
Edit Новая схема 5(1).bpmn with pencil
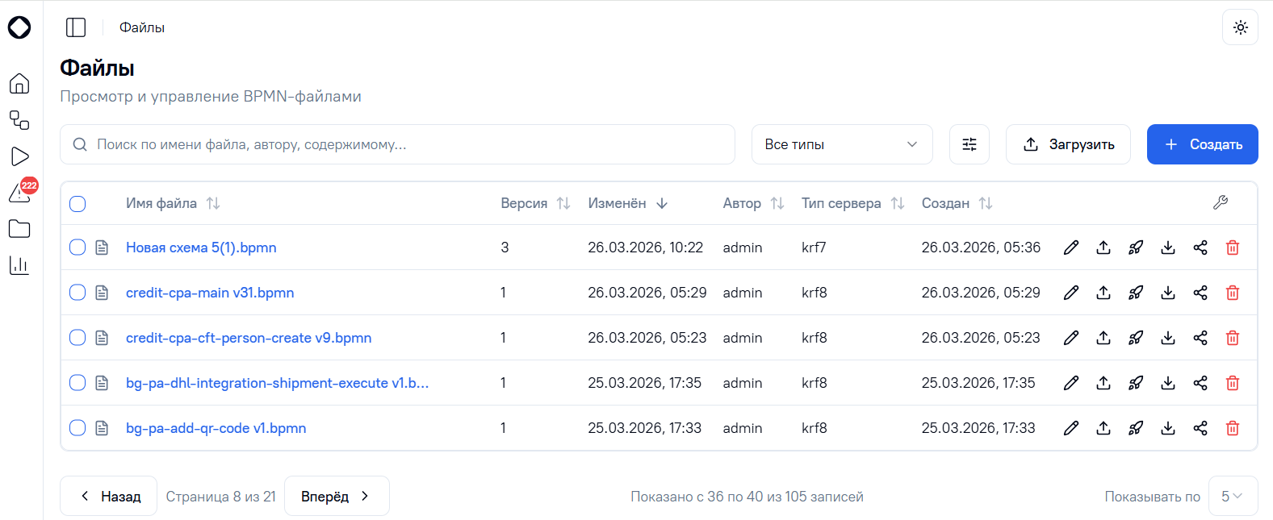tap(1071, 248)
